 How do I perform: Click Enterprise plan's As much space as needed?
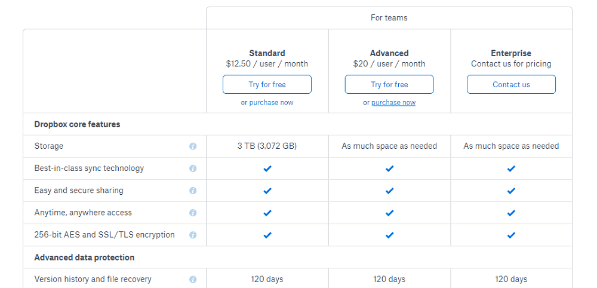511,146
